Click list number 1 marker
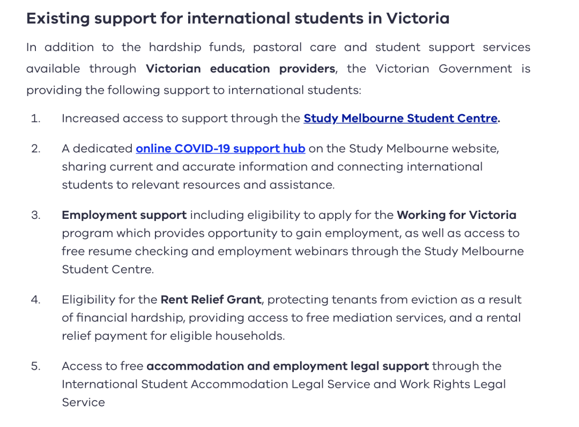579x427 pixels. tap(36, 119)
